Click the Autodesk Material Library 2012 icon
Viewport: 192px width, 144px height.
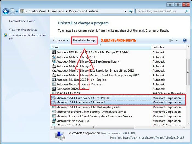point(54,66)
